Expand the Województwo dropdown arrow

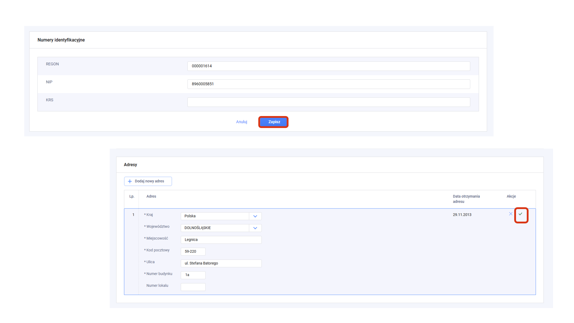(255, 228)
